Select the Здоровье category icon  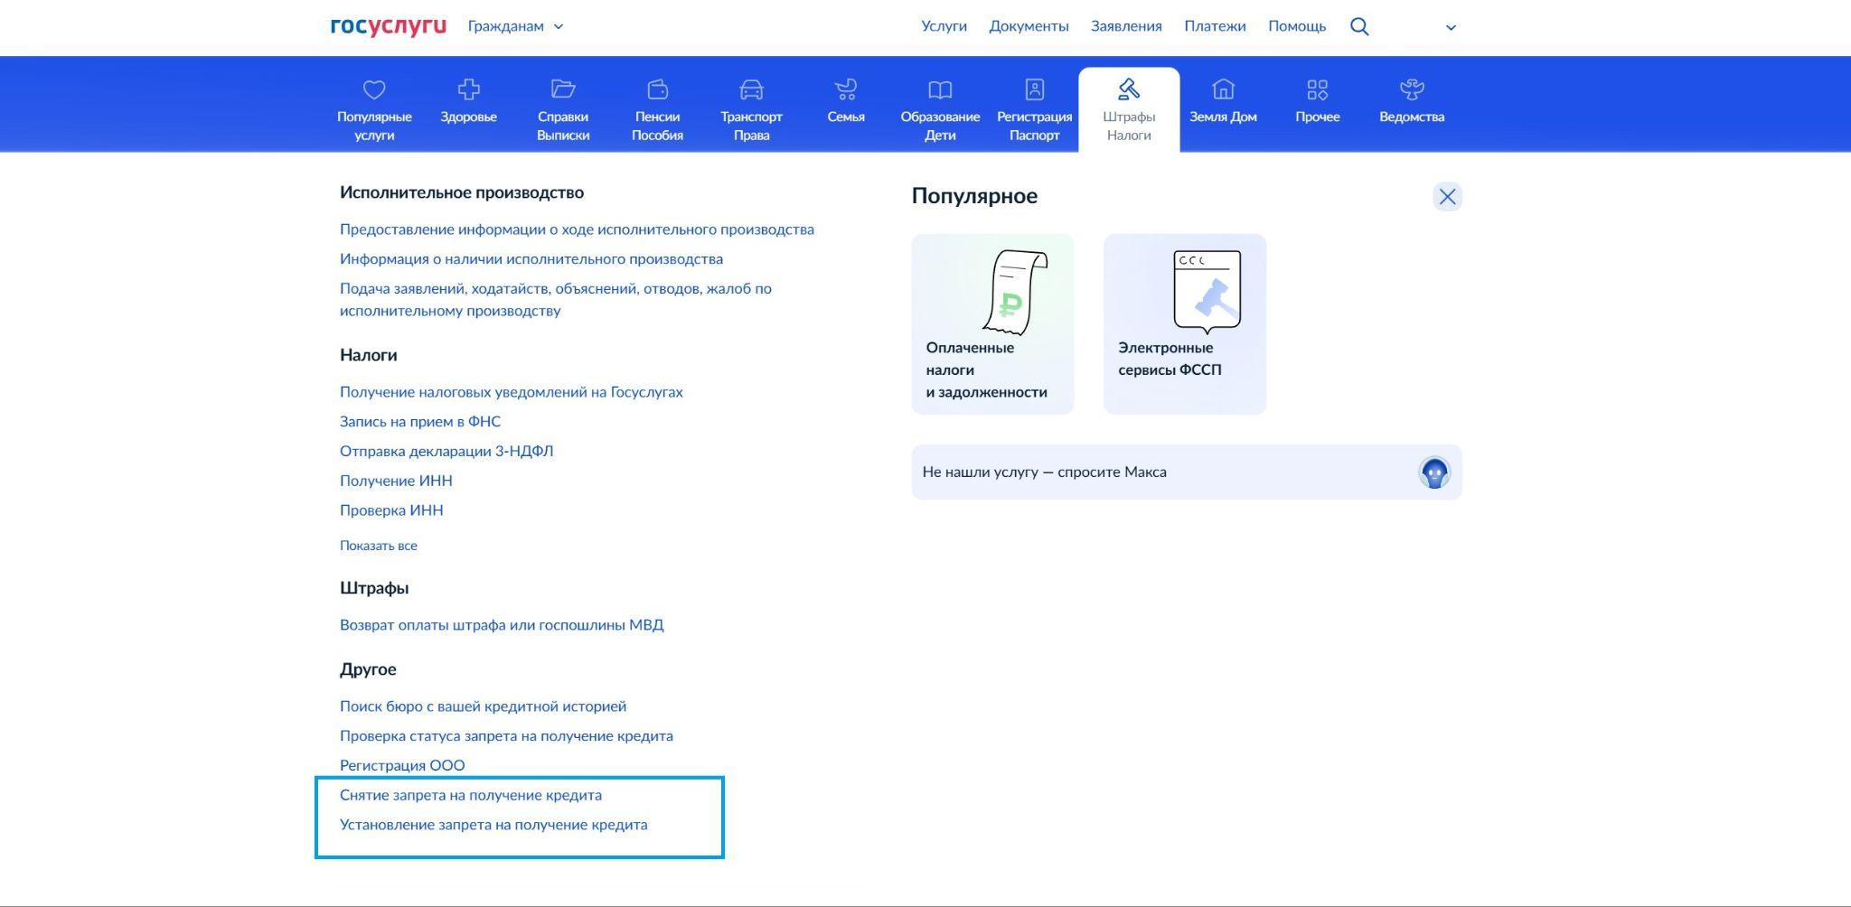pyautogui.click(x=468, y=89)
